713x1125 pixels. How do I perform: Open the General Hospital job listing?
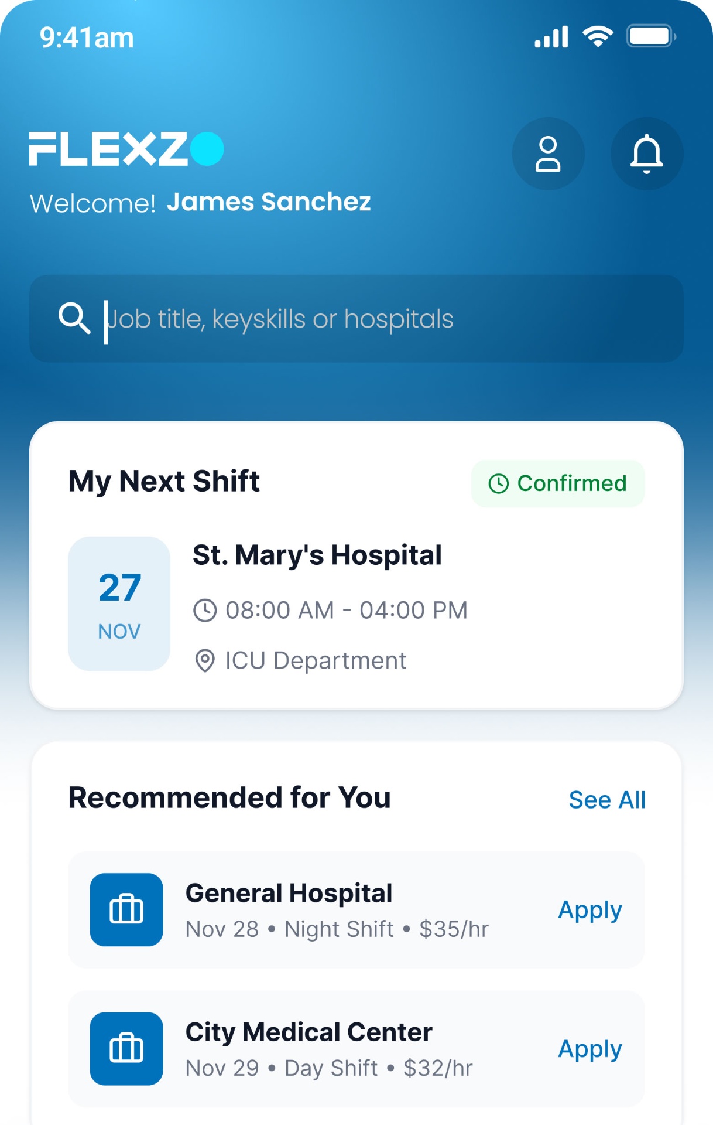pos(356,909)
